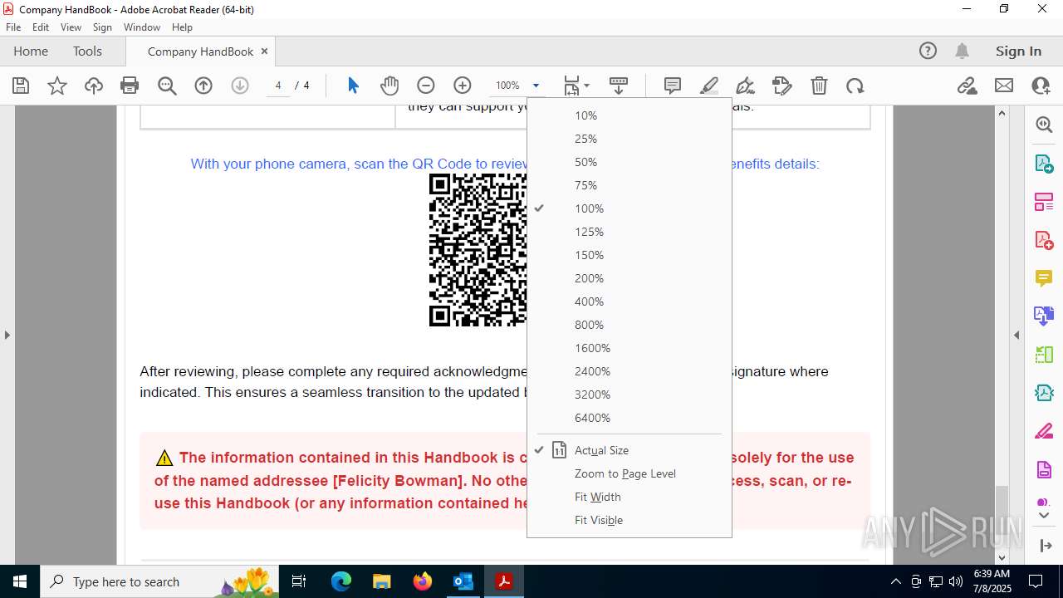Switch to the Home tab

point(31,51)
